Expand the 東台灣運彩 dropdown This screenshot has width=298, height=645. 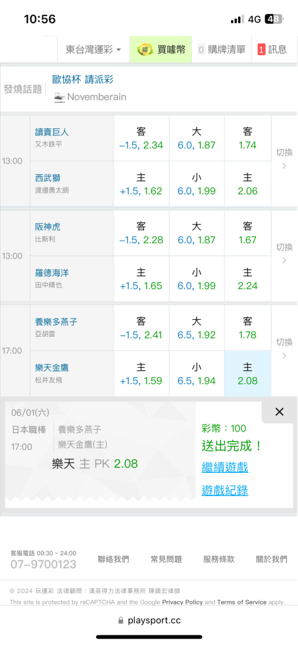[x=94, y=50]
